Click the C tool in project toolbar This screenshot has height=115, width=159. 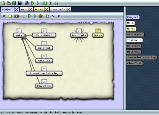point(24,16)
